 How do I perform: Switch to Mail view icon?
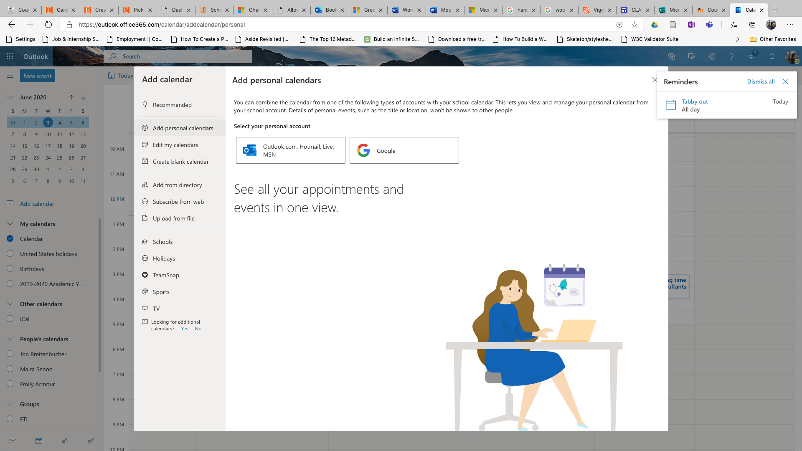click(13, 441)
